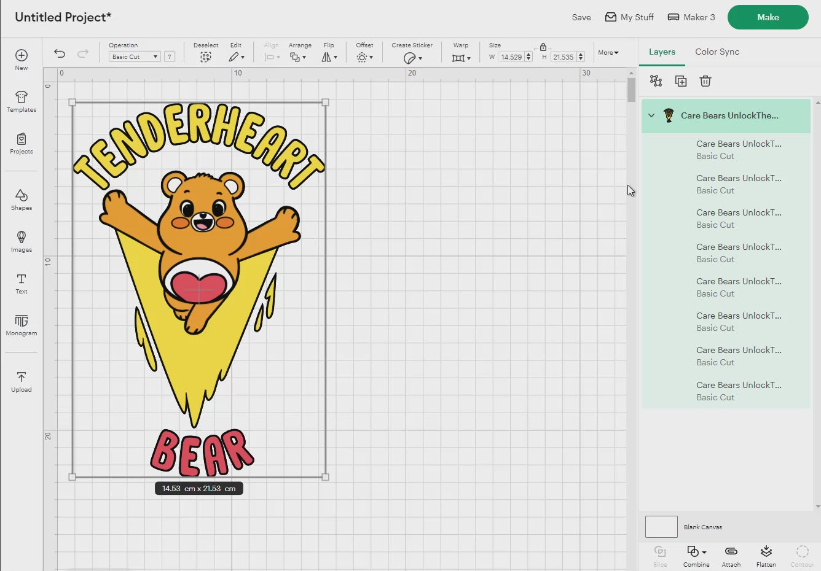Open the Images library
Screen dimensions: 821x571
[22, 241]
